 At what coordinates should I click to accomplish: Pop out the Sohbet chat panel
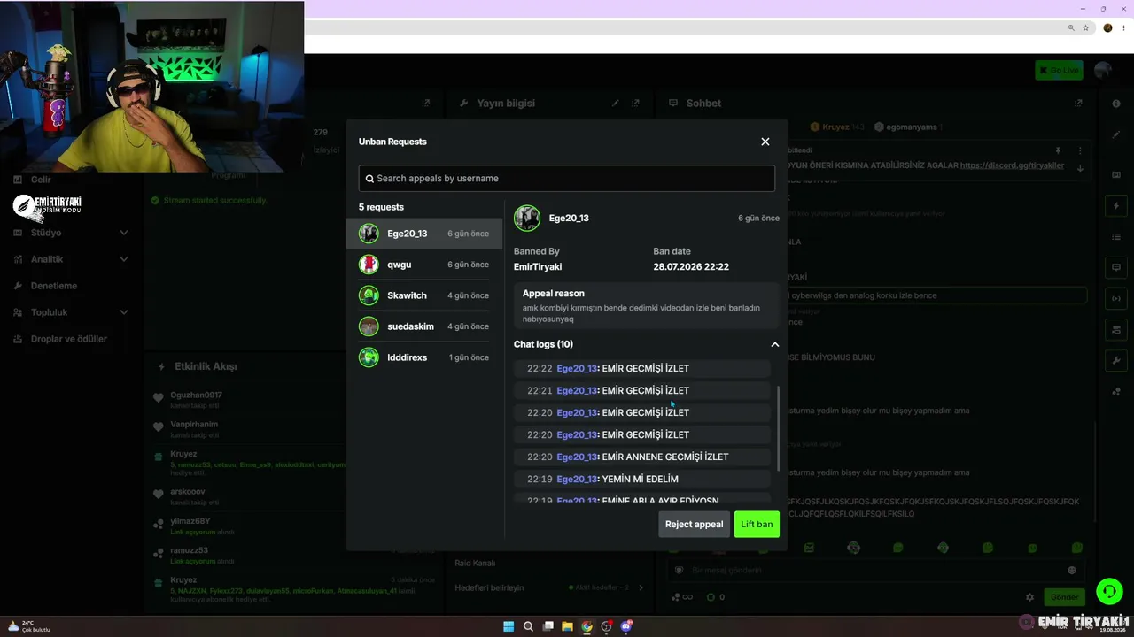[1078, 103]
